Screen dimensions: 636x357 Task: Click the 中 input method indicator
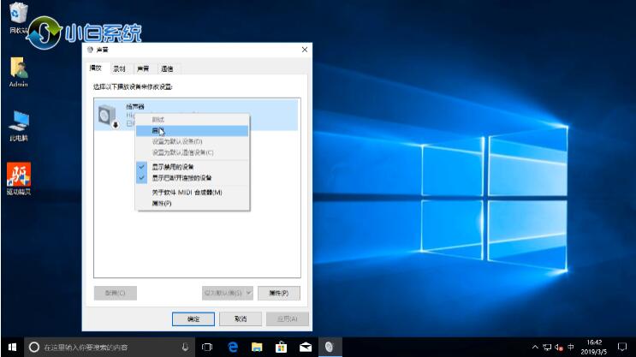point(571,348)
